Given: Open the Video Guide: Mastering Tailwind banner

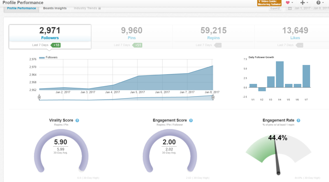Looking at the screenshot, I should (x=269, y=3).
